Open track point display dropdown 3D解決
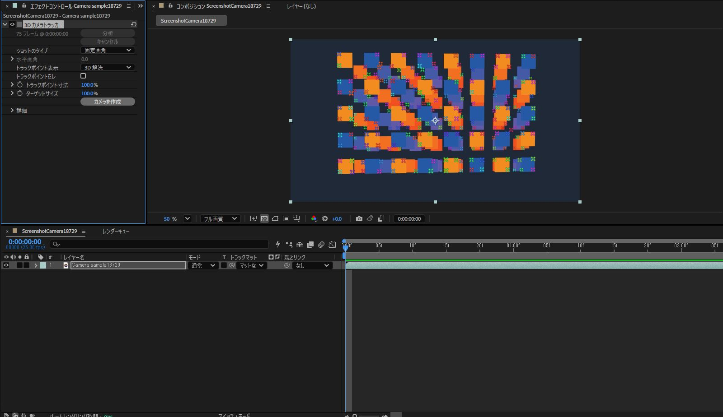 pyautogui.click(x=108, y=67)
